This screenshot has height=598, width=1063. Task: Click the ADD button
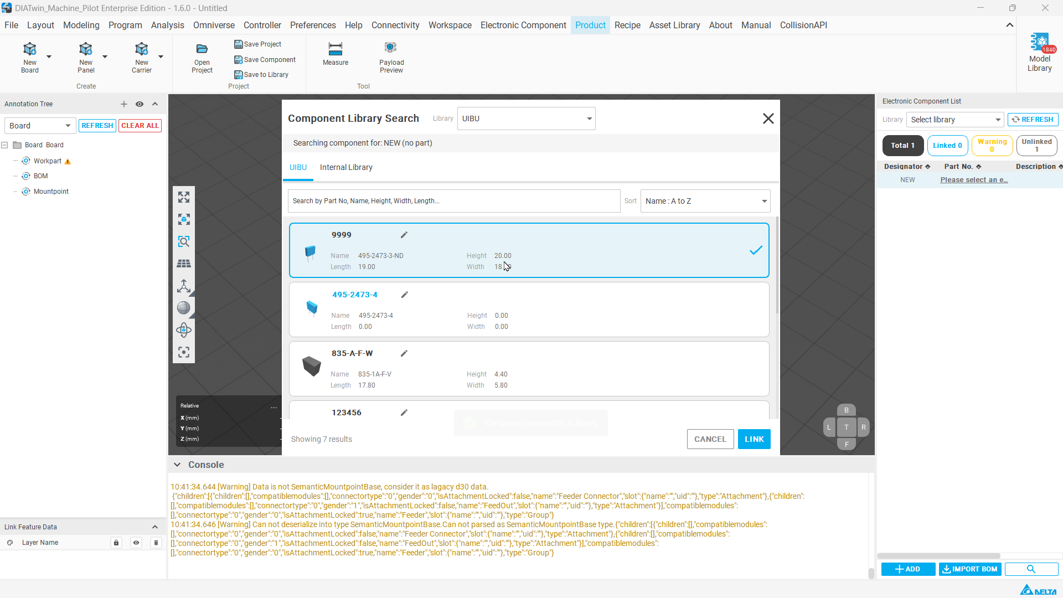point(908,569)
